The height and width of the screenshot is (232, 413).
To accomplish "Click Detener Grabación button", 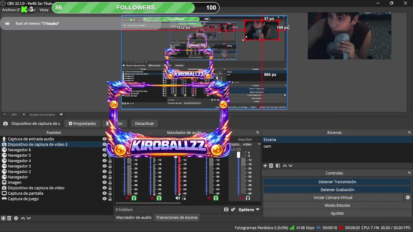I will coord(337,190).
